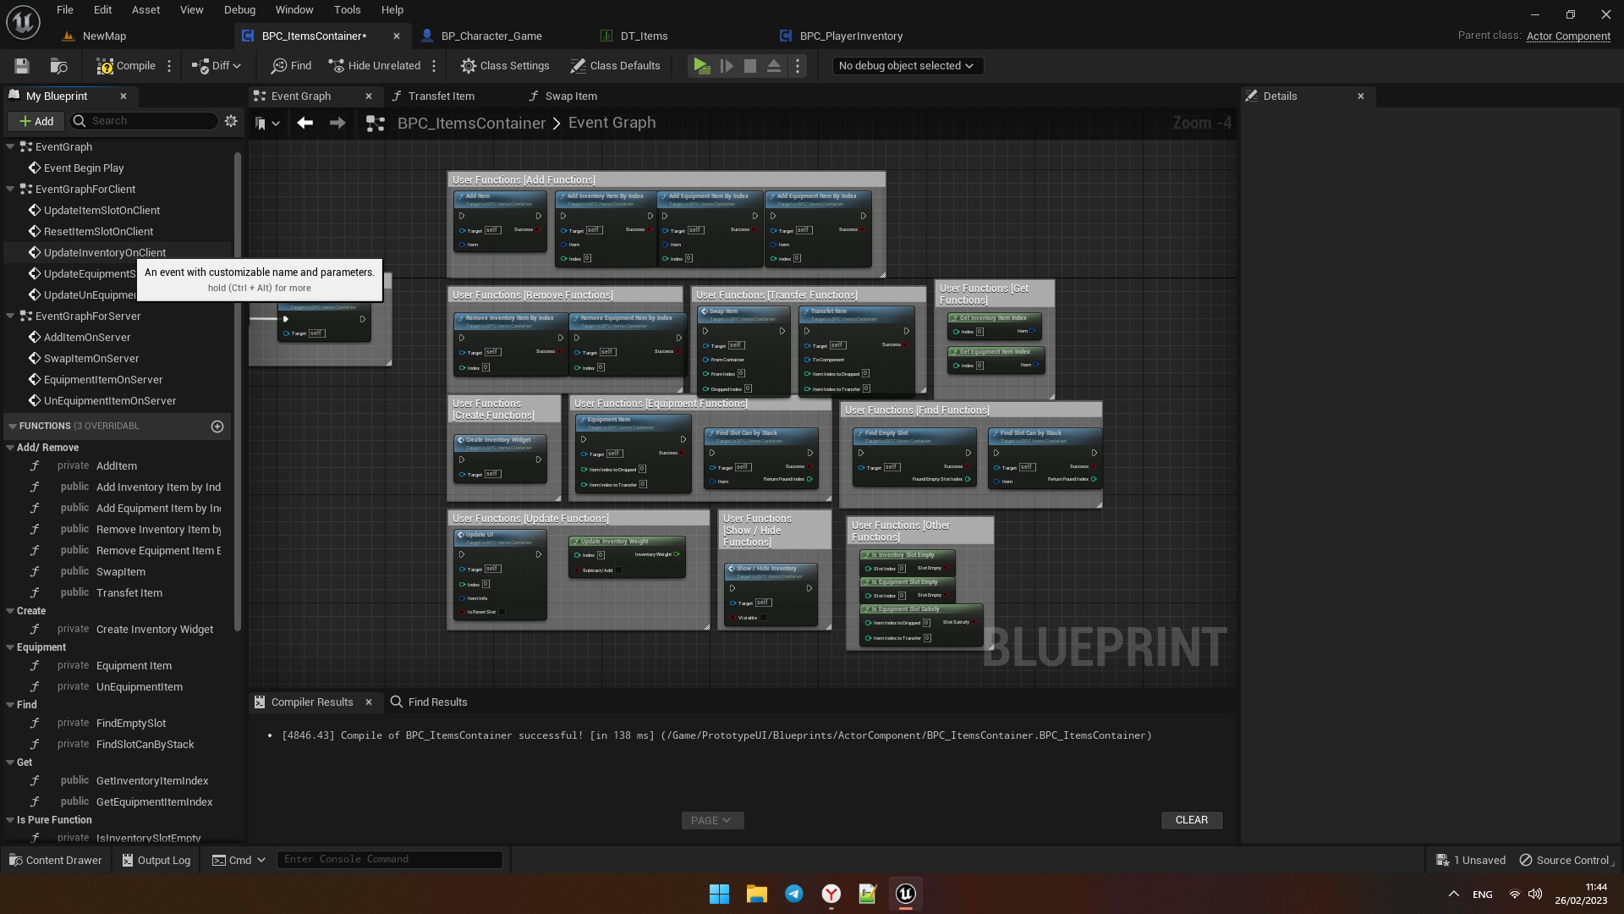
Task: Open Compile options three-dot menu
Action: coord(169,66)
